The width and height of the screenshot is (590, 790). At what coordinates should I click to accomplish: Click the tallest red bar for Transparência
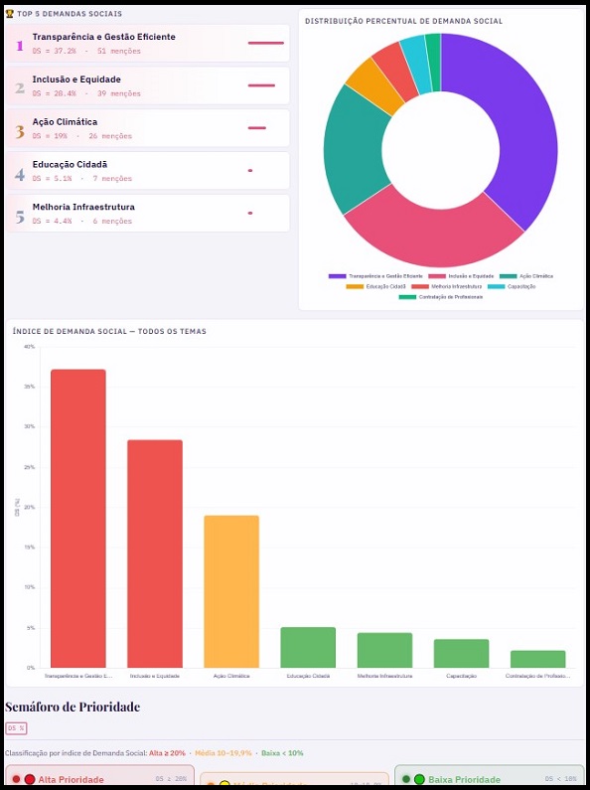[78, 519]
